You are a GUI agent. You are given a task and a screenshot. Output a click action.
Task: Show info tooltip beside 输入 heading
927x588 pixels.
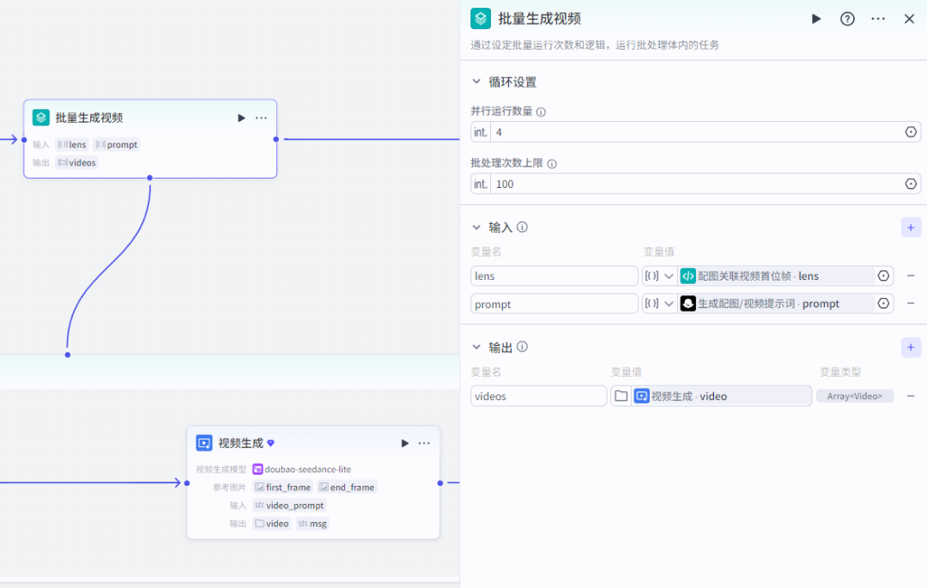click(522, 227)
